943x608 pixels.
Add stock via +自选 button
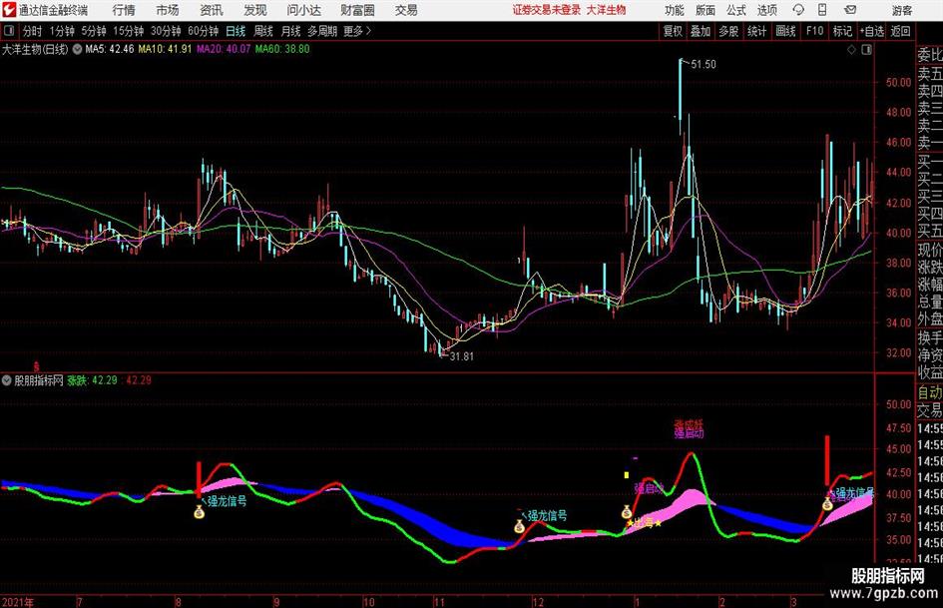coord(871,31)
